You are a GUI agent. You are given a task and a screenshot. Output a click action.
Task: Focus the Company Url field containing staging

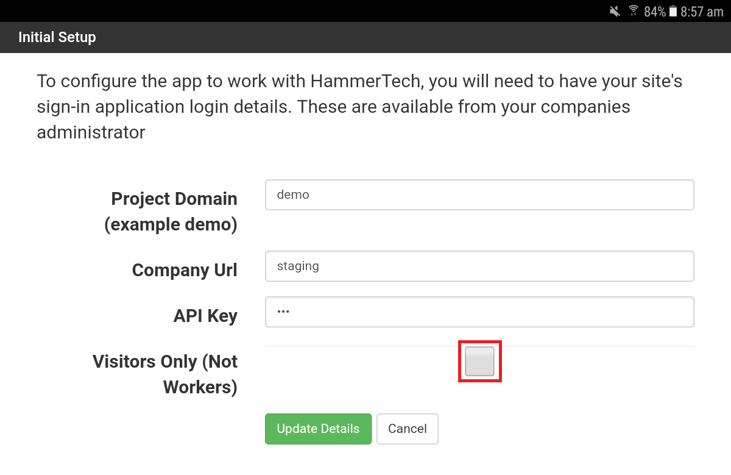pos(479,266)
